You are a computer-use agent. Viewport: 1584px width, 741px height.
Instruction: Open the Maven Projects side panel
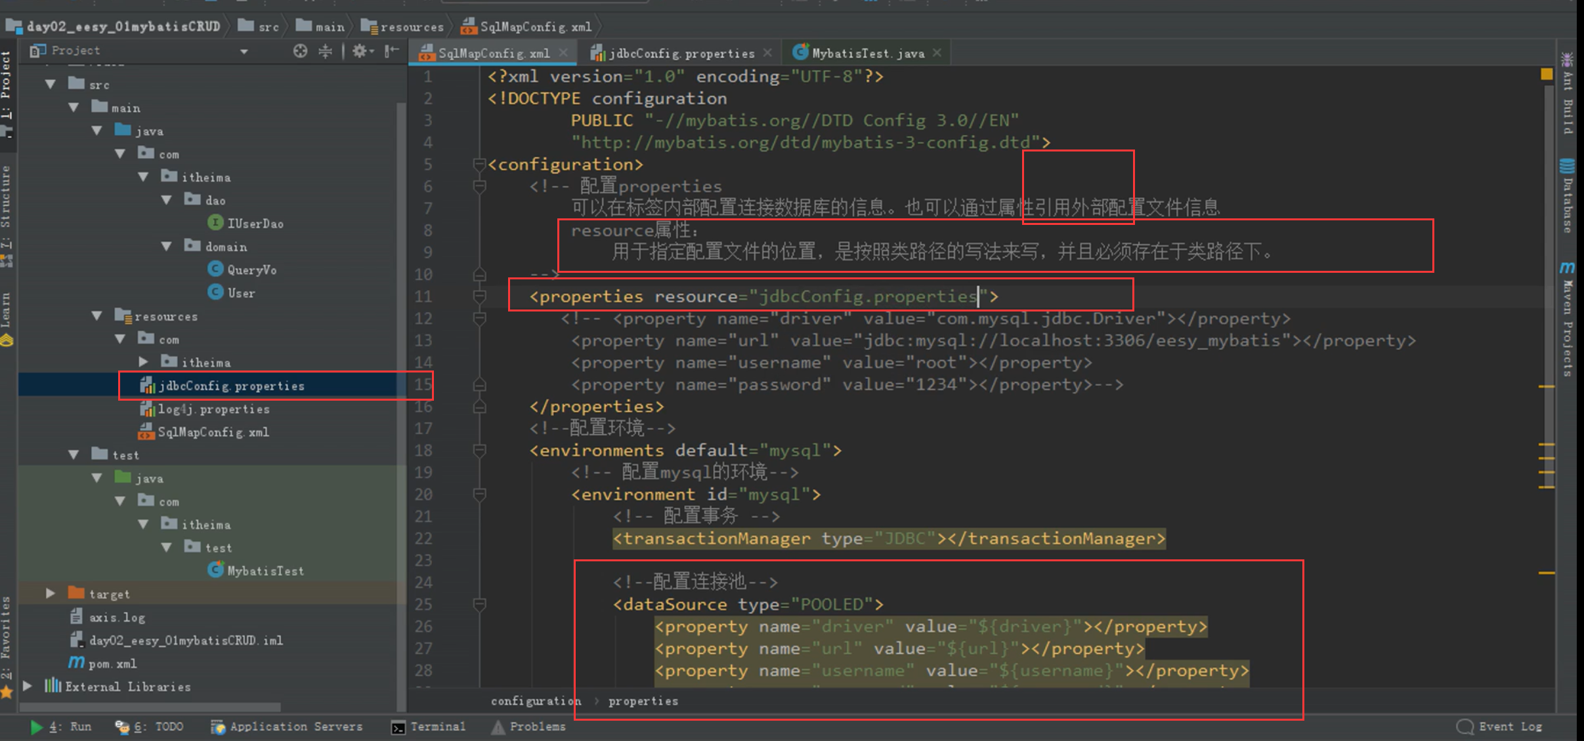pos(1568,321)
